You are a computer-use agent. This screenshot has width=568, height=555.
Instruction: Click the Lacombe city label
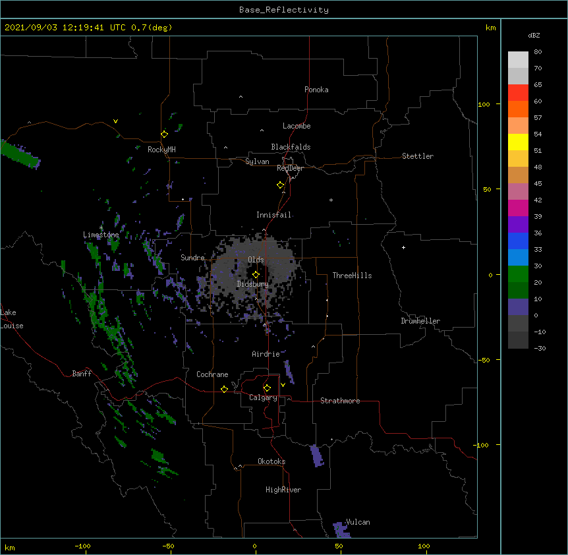tap(297, 126)
